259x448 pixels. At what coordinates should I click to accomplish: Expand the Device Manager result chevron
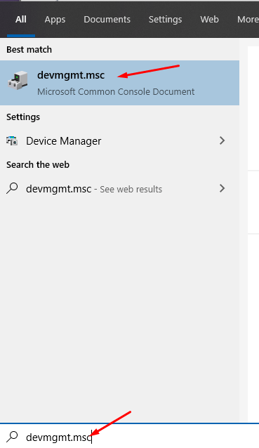pyautogui.click(x=222, y=140)
